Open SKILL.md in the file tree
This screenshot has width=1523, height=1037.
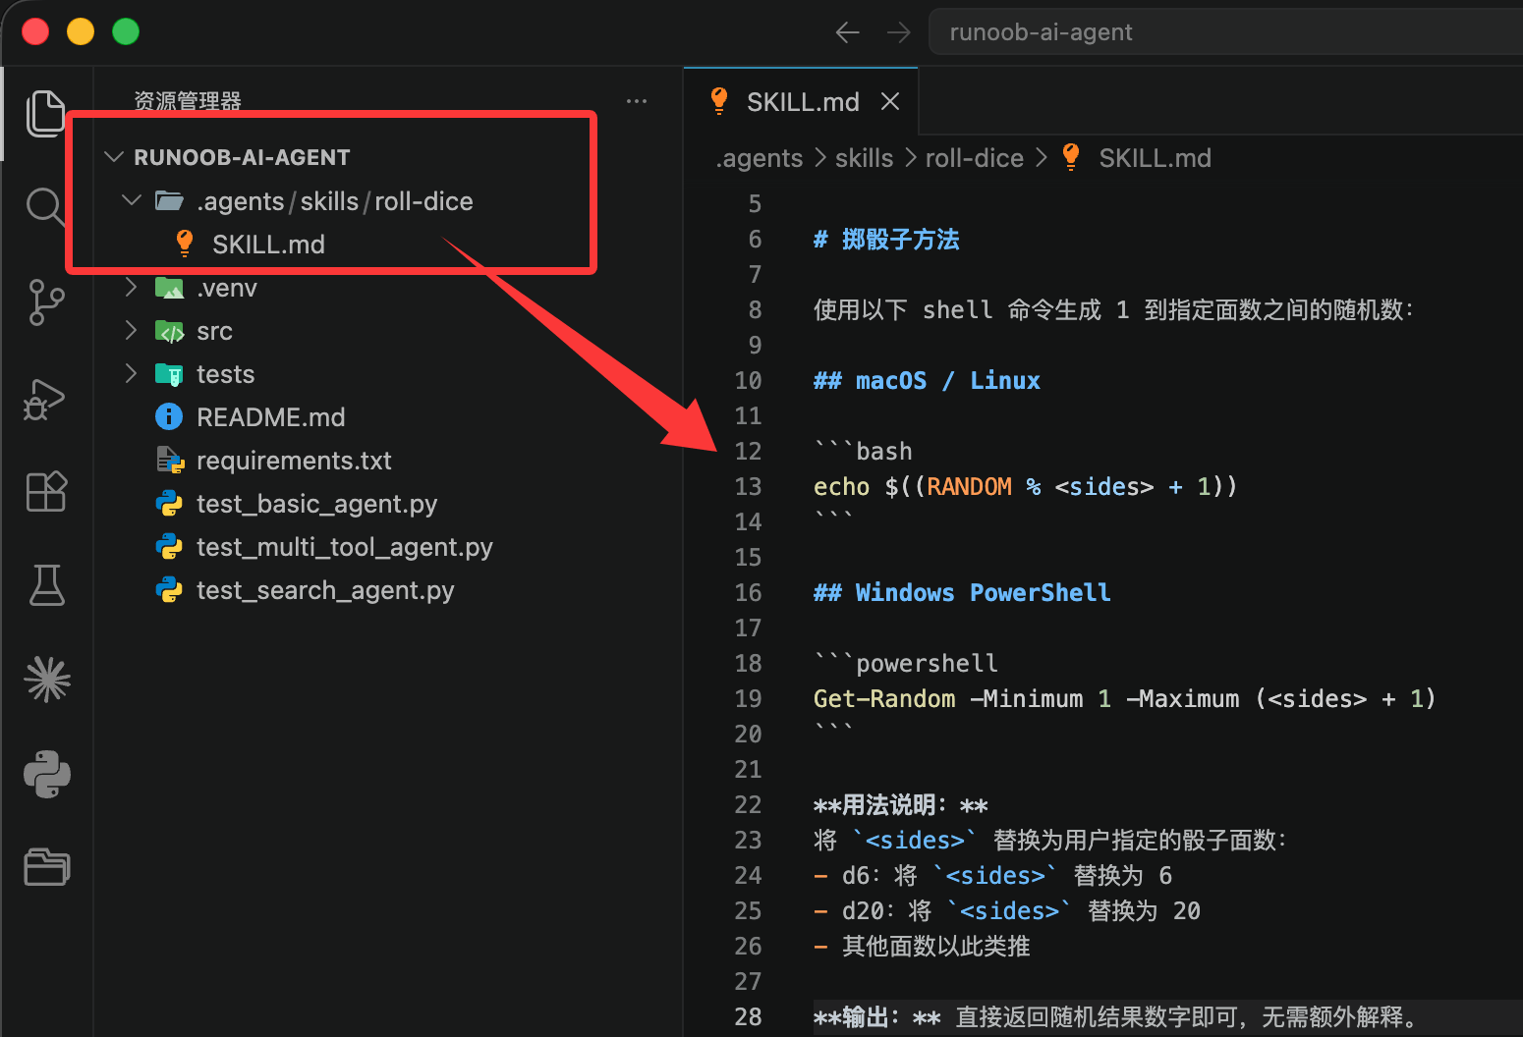(x=268, y=245)
